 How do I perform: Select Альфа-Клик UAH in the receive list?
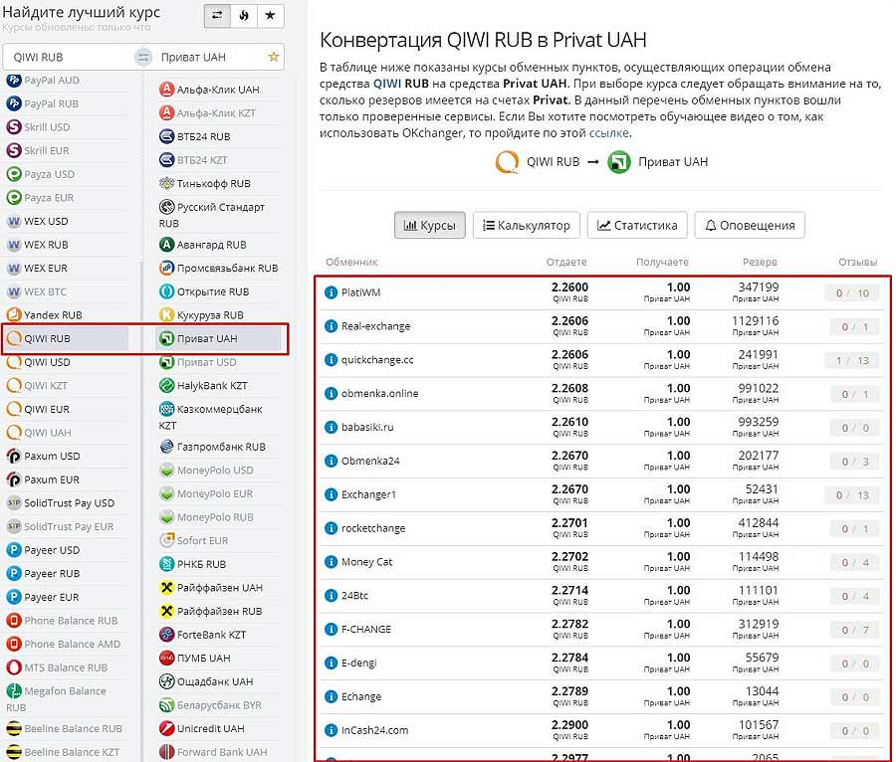coord(210,90)
